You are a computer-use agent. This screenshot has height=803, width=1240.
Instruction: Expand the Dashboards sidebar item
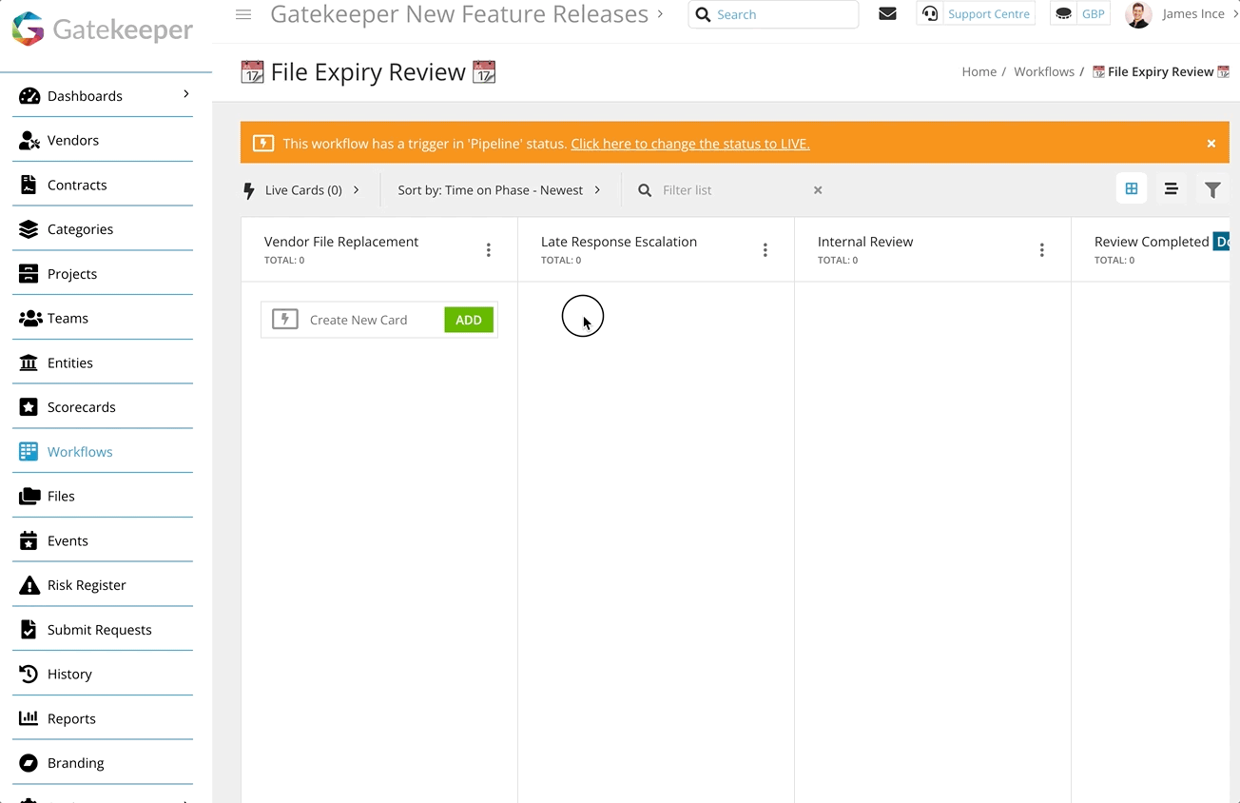84,95
